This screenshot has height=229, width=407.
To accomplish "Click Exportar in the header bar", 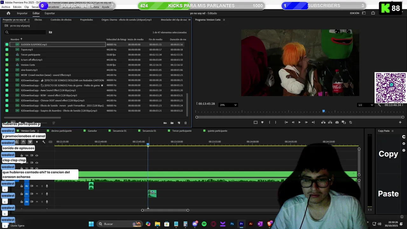I will (x=50, y=13).
